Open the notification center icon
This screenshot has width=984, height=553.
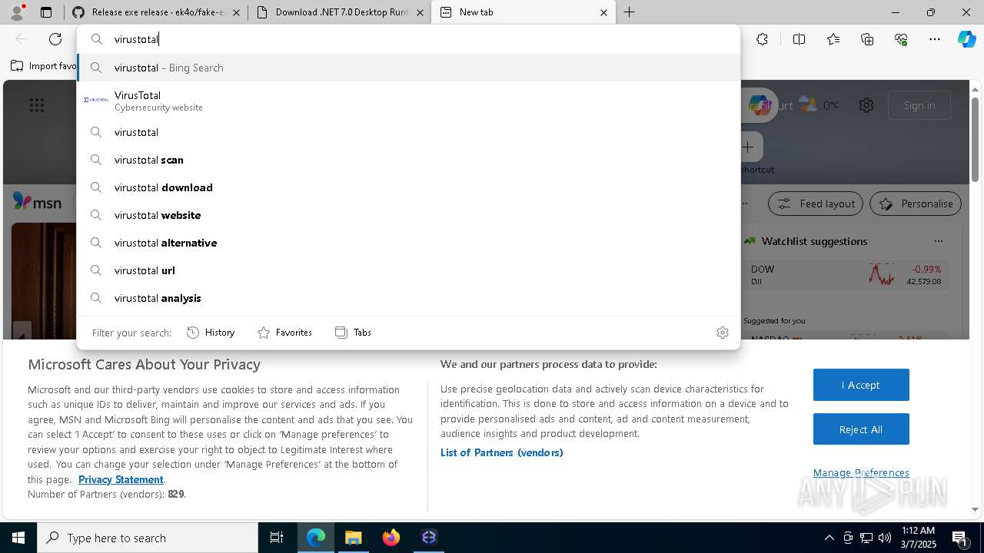click(960, 538)
